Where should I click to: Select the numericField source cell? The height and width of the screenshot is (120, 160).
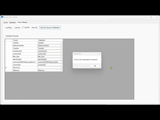[25, 65]
